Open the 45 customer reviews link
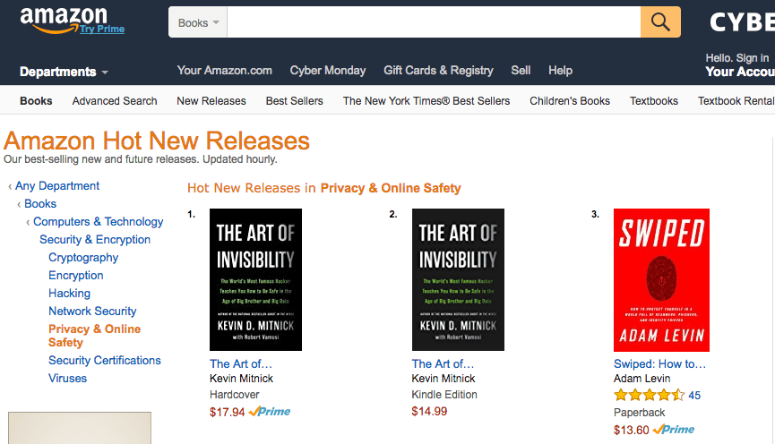Screen dimensions: 775x444 click(x=694, y=396)
